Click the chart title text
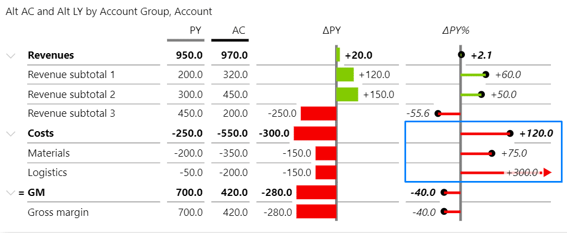567x233 pixels. (109, 11)
